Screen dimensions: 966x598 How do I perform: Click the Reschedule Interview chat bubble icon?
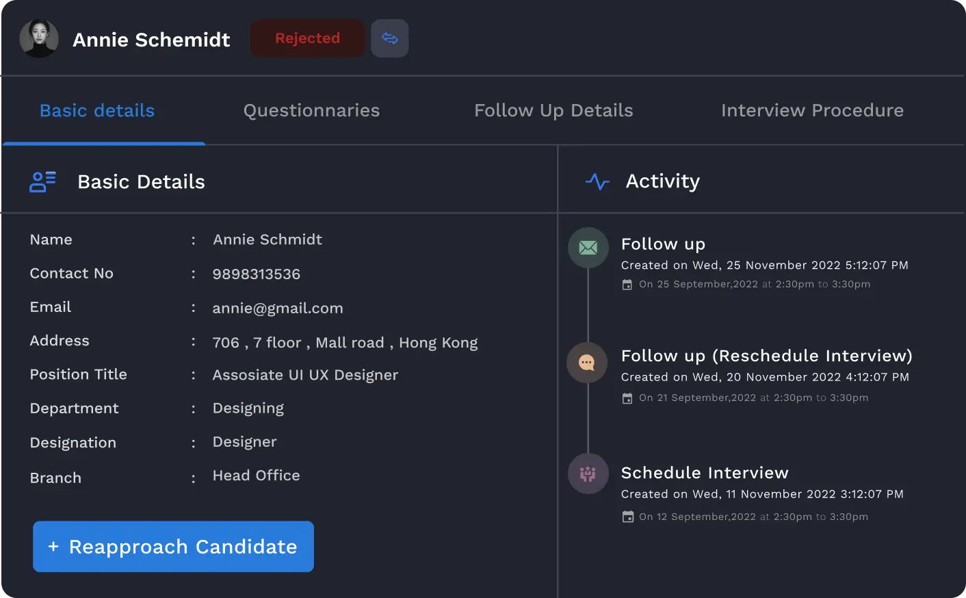[x=586, y=363]
